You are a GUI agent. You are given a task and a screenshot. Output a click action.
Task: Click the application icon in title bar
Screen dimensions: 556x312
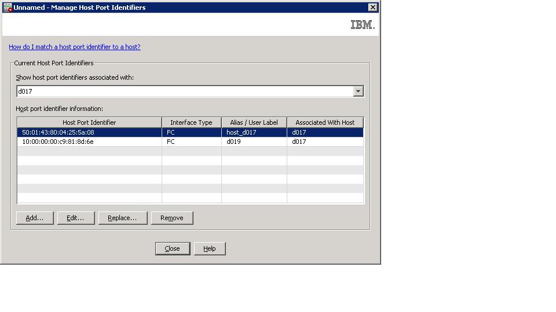(8, 8)
